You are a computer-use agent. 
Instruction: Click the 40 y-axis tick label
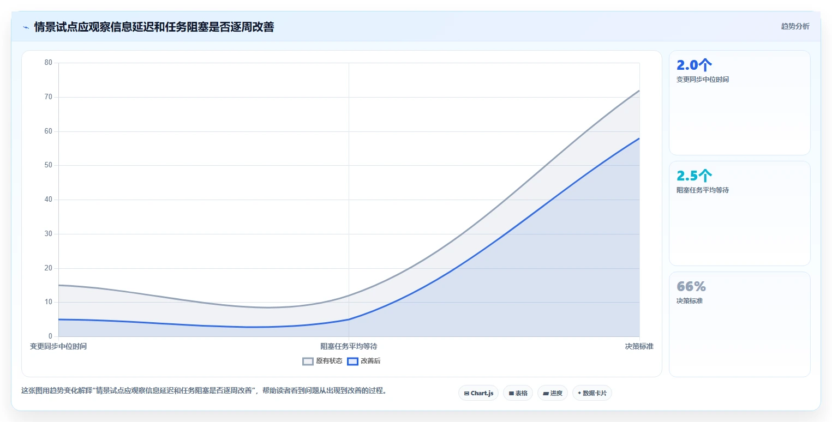[x=48, y=200]
